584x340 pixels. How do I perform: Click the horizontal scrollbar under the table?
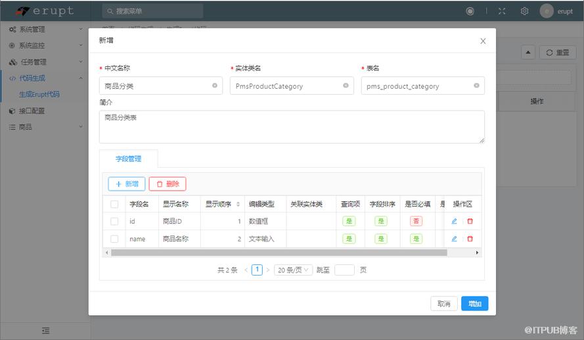[279, 253]
